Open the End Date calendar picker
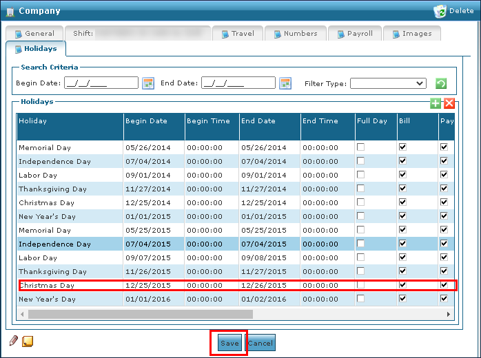 pyautogui.click(x=285, y=83)
